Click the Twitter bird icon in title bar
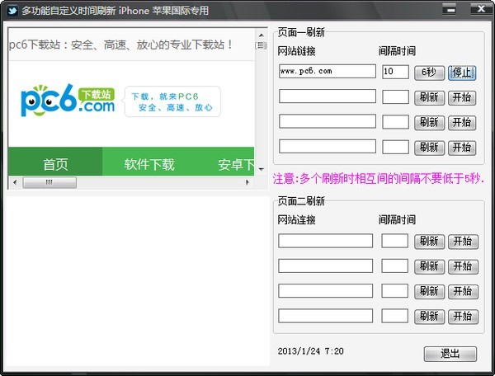 click(x=12, y=11)
